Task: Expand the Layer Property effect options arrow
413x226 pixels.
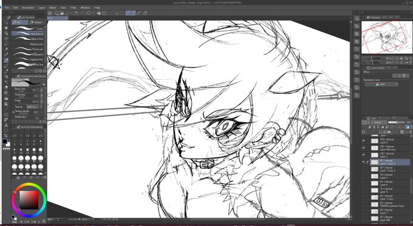Action: click(408, 76)
